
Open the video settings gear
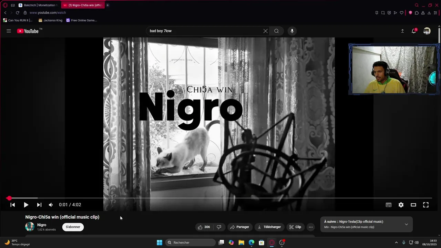tap(401, 205)
